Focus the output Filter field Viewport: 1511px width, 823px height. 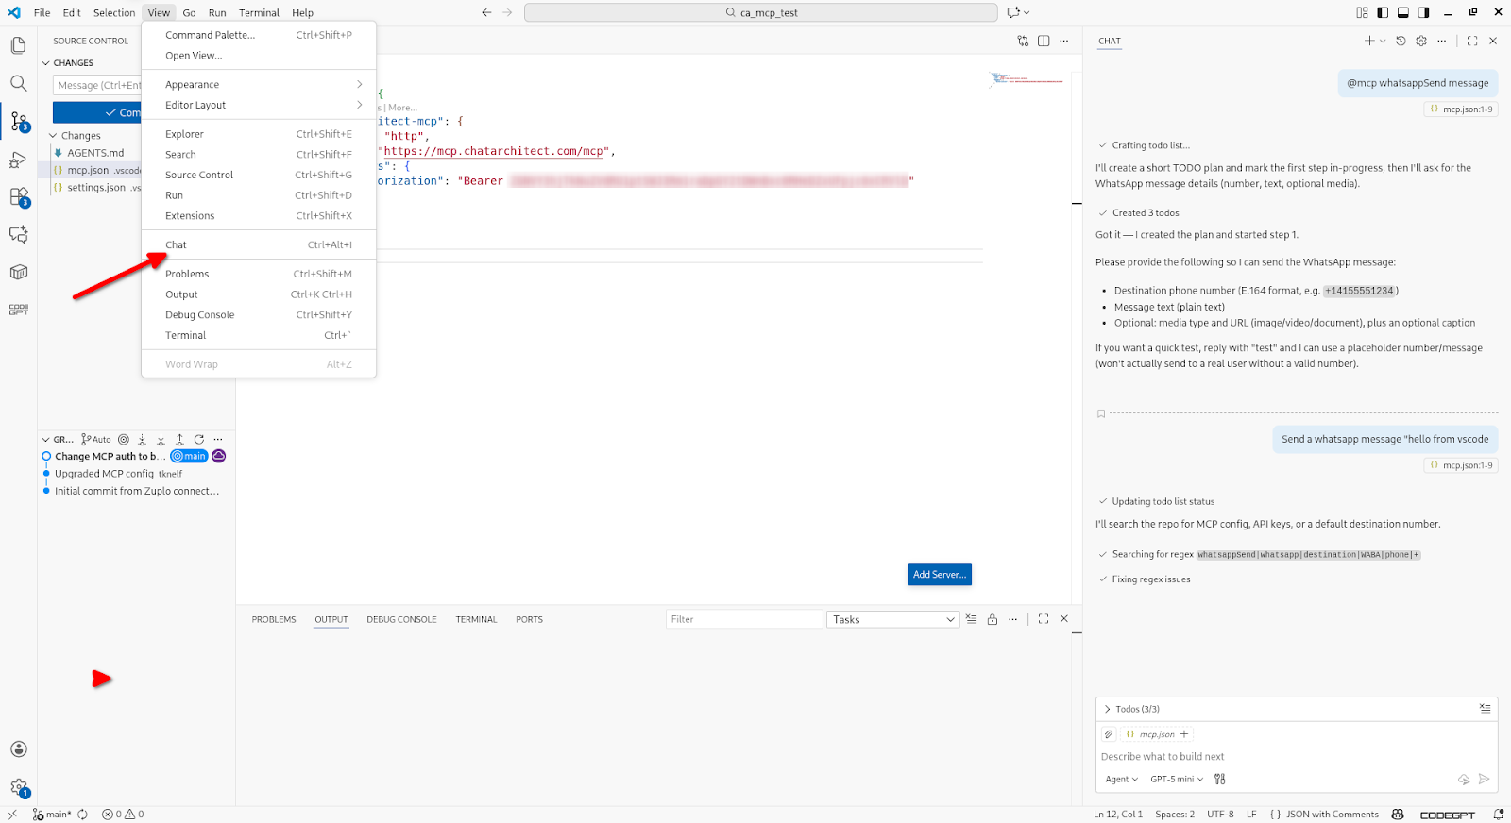tap(744, 619)
